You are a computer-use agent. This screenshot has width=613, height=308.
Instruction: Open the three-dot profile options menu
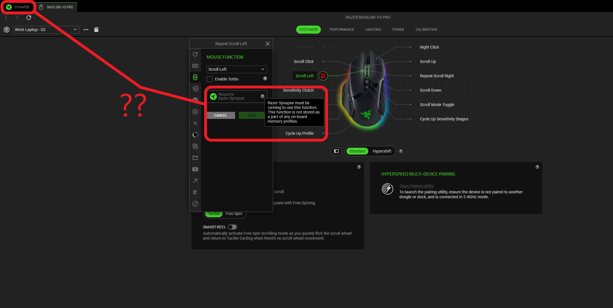pos(86,30)
